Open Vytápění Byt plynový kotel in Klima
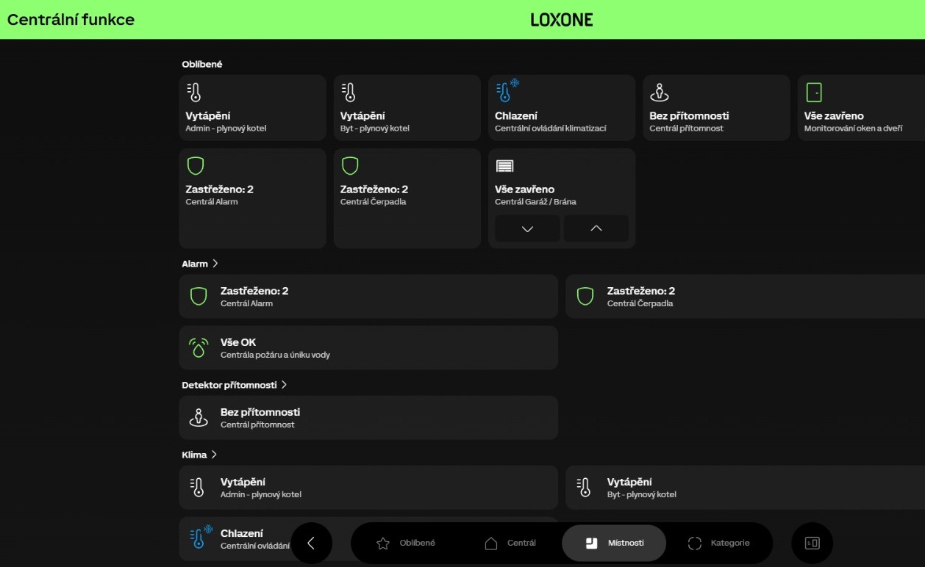This screenshot has width=925, height=567. [745, 488]
